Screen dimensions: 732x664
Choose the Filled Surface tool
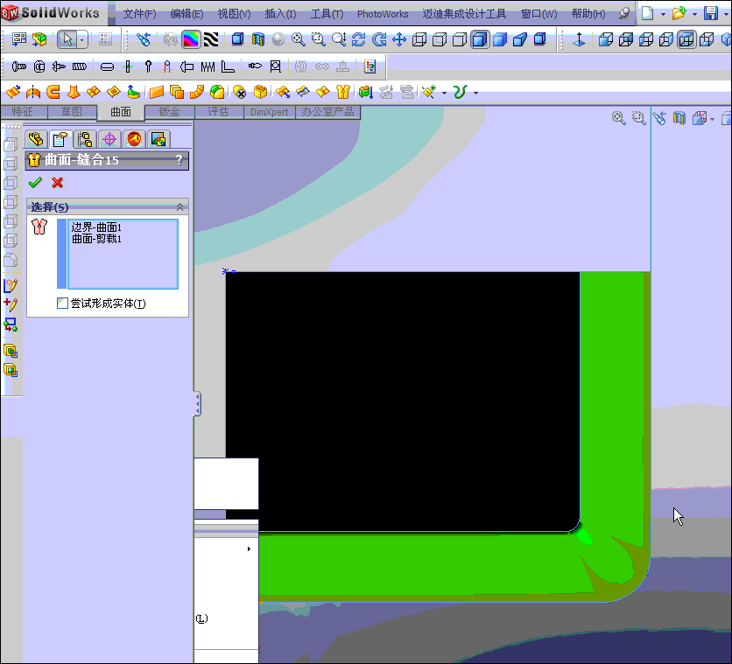pos(114,92)
